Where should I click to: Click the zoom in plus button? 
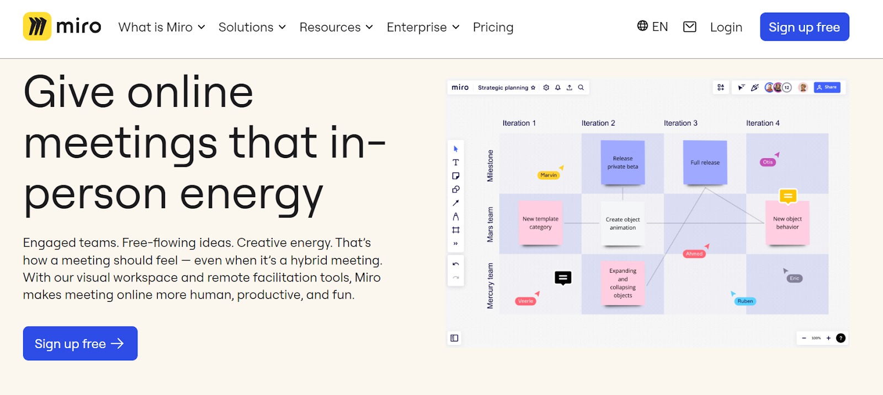pyautogui.click(x=828, y=338)
